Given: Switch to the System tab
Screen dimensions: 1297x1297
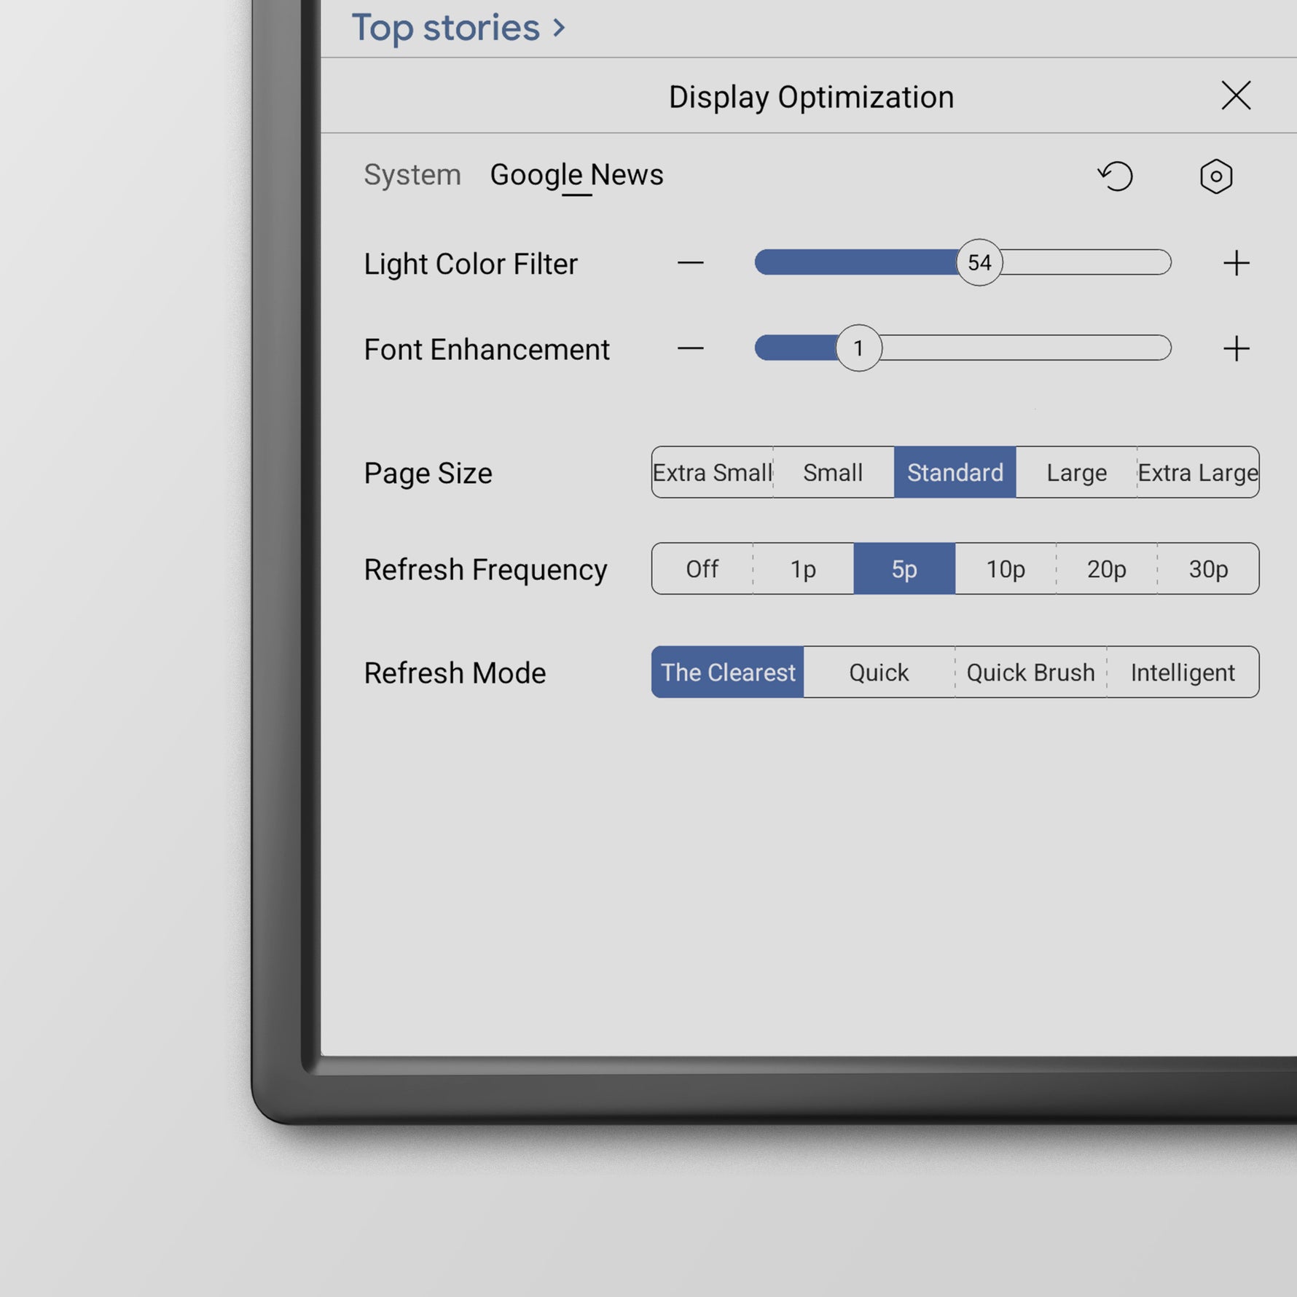Looking at the screenshot, I should (x=412, y=175).
